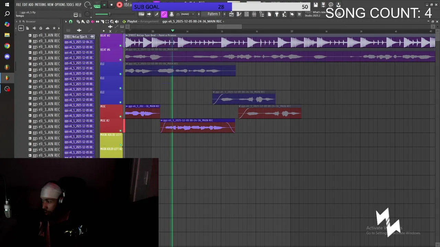The width and height of the screenshot is (440, 247).
Task: Open browser cloud library icon
Action: point(47,28)
